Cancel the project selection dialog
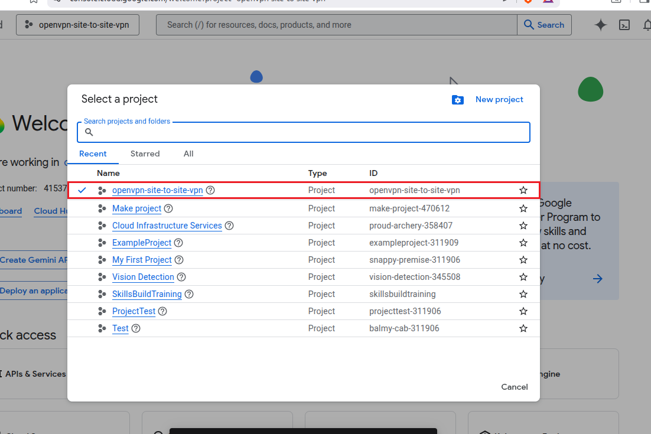The width and height of the screenshot is (651, 434). [515, 387]
